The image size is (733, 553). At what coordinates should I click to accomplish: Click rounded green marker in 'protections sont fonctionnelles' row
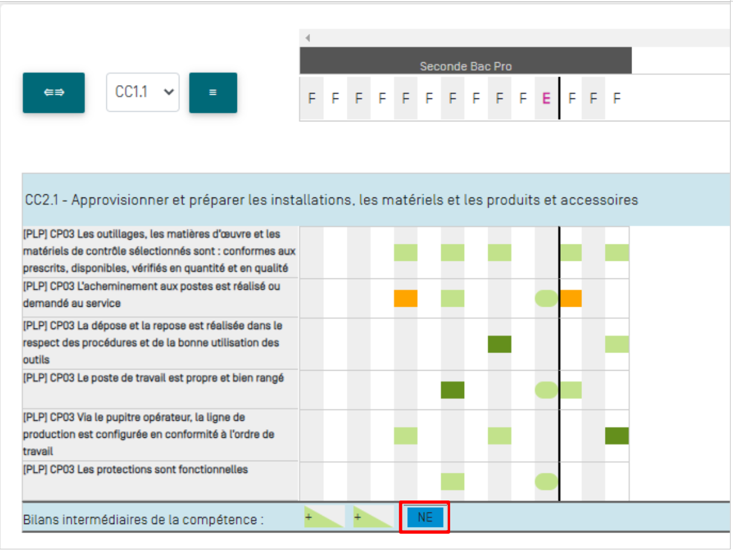546,481
